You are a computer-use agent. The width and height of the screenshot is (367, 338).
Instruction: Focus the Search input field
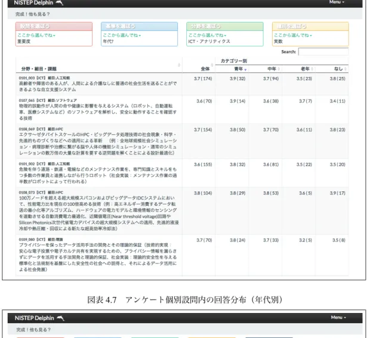323,52
